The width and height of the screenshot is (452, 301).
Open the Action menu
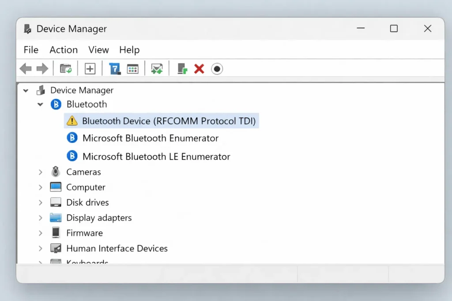pos(63,50)
